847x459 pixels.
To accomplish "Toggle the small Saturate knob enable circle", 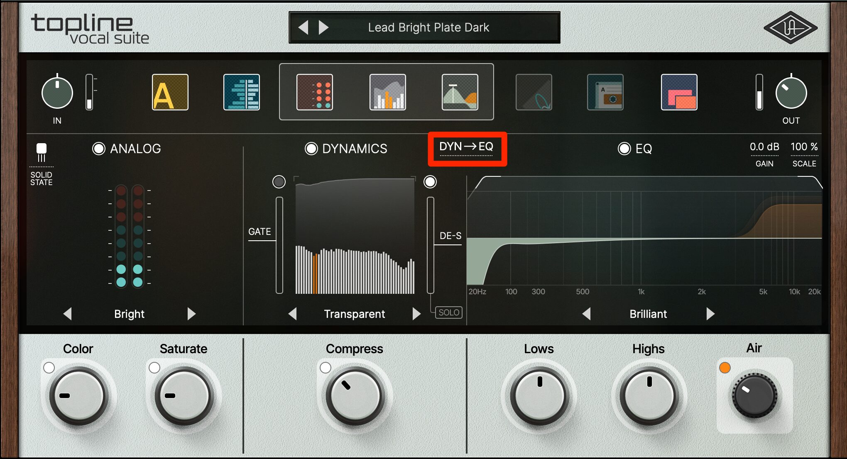I will [x=154, y=368].
